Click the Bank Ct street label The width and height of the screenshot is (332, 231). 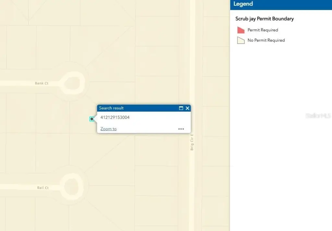41,83
